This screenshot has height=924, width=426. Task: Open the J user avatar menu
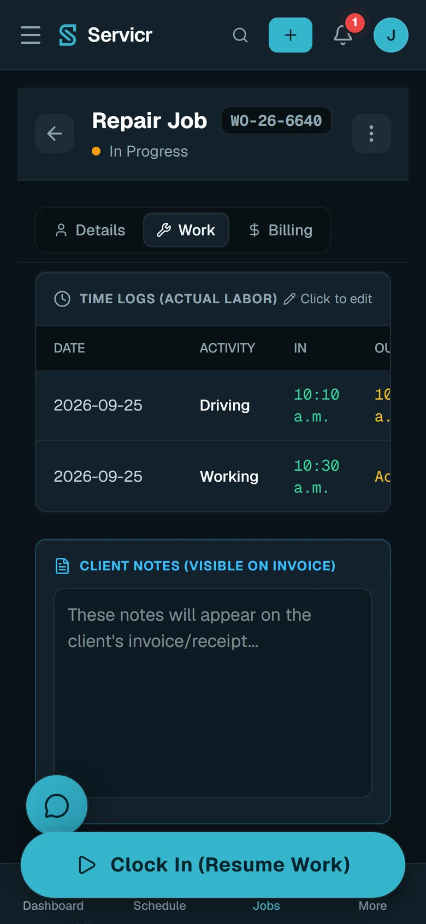[391, 35]
